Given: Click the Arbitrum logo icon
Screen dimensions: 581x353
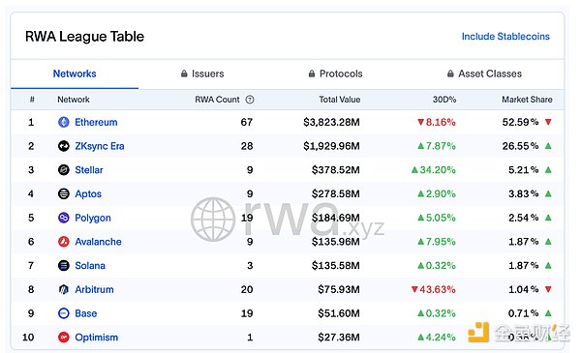Looking at the screenshot, I should (64, 289).
